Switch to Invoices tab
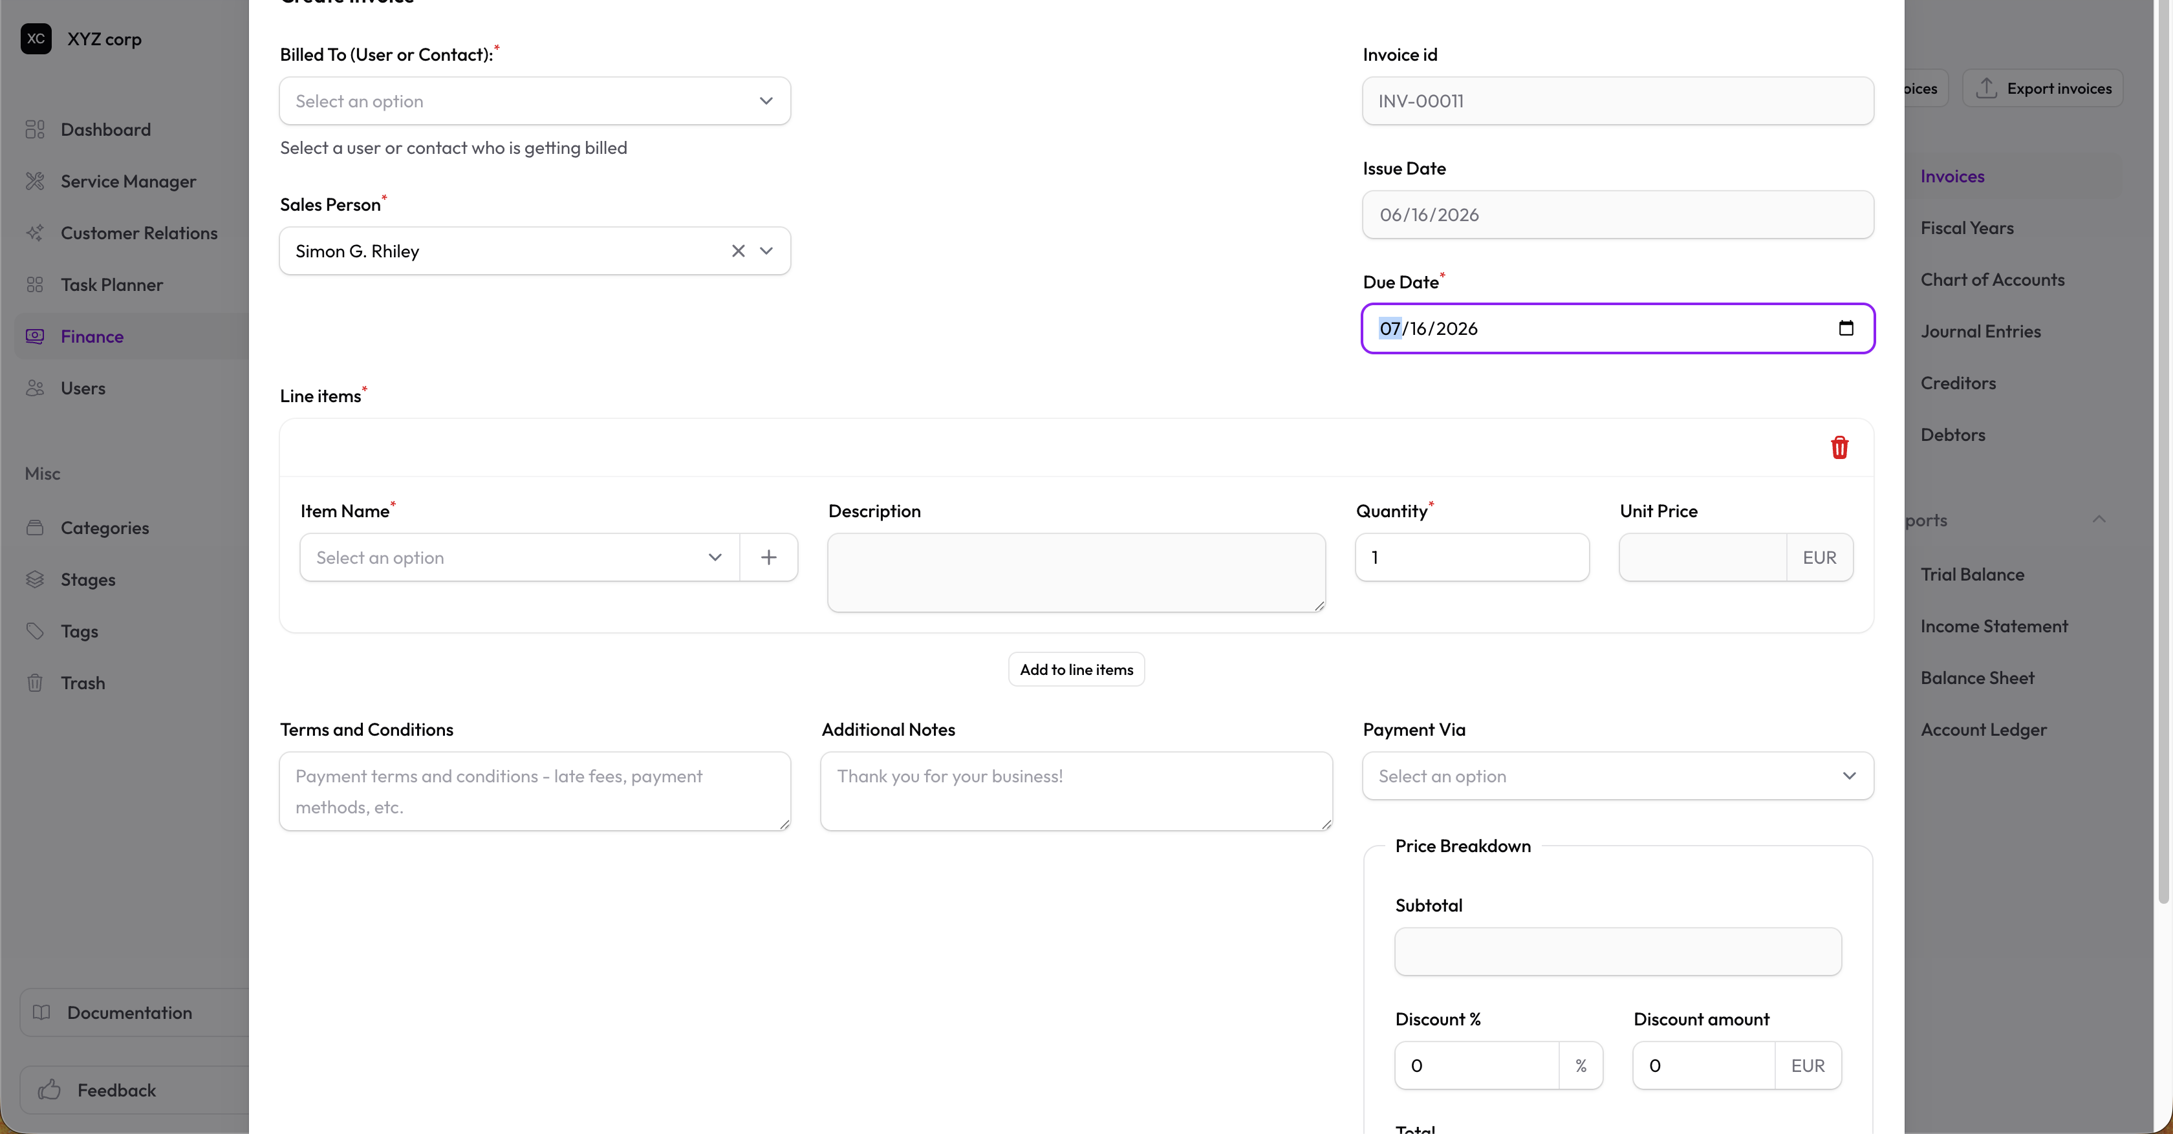This screenshot has height=1134, width=2173. tap(1952, 177)
